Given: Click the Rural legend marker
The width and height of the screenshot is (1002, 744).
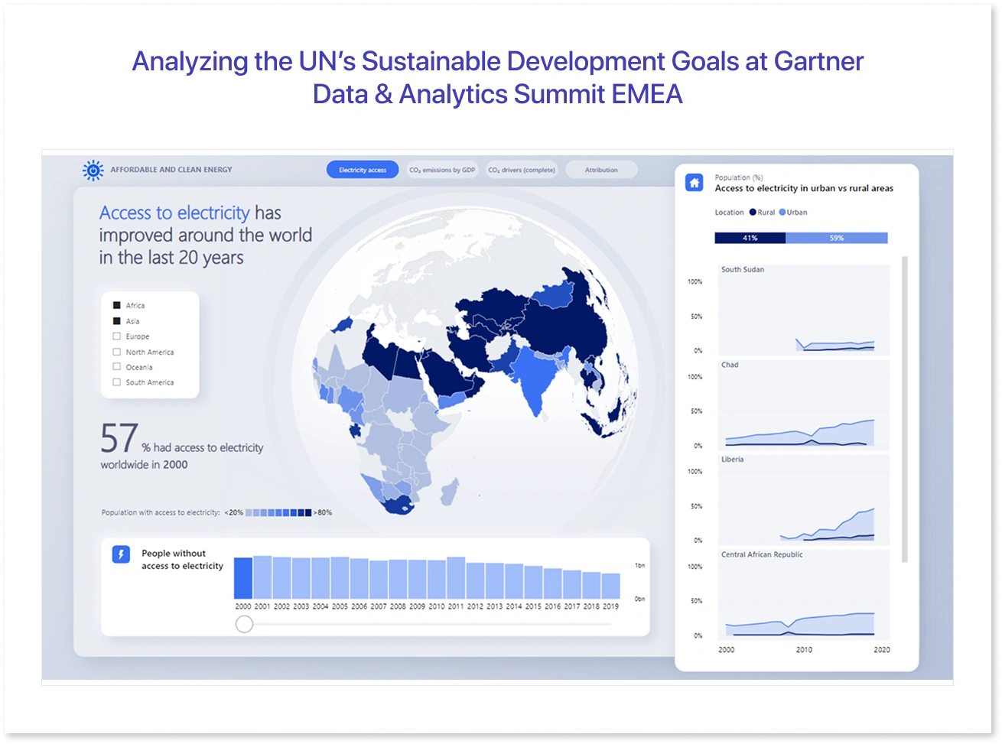Looking at the screenshot, I should 753,213.
